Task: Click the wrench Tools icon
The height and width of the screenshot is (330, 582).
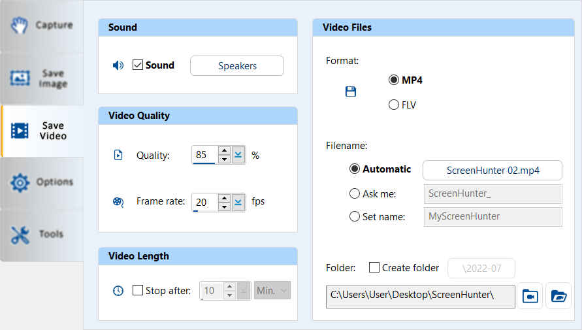Action: point(20,235)
